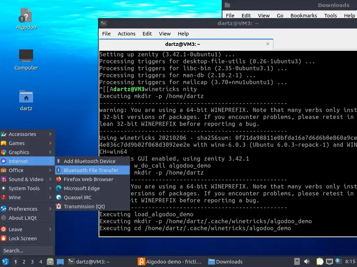Open the Algodoo desktop icon
Image resolution: width=357 pixels, height=267 pixels.
[26, 19]
